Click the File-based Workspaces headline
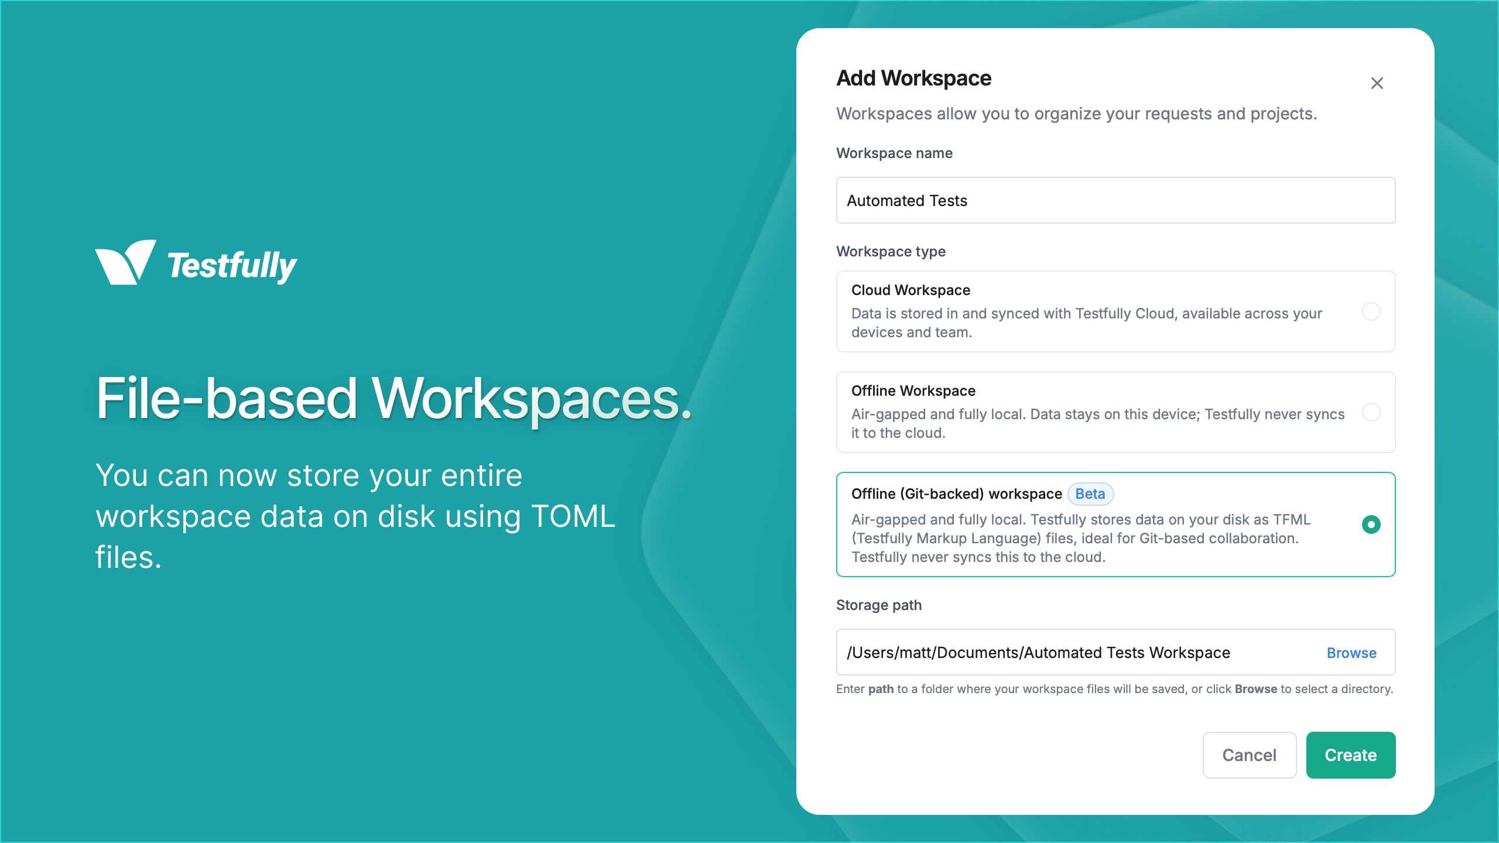Screen dimensions: 1499x843 [x=396, y=397]
